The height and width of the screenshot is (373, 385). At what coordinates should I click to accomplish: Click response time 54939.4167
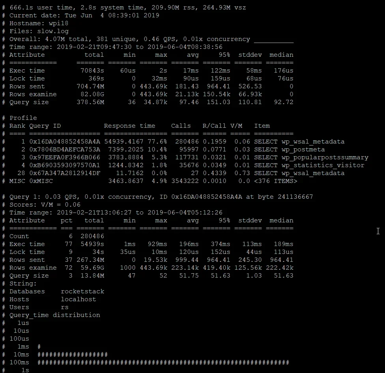pos(124,142)
